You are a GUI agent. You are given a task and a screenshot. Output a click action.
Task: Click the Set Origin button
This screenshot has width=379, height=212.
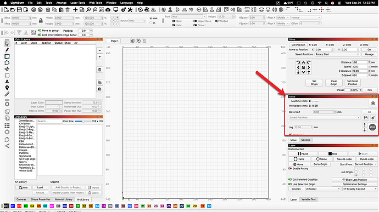(x=314, y=83)
